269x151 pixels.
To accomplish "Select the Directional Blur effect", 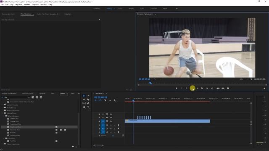I will pyautogui.click(x=15, y=127).
